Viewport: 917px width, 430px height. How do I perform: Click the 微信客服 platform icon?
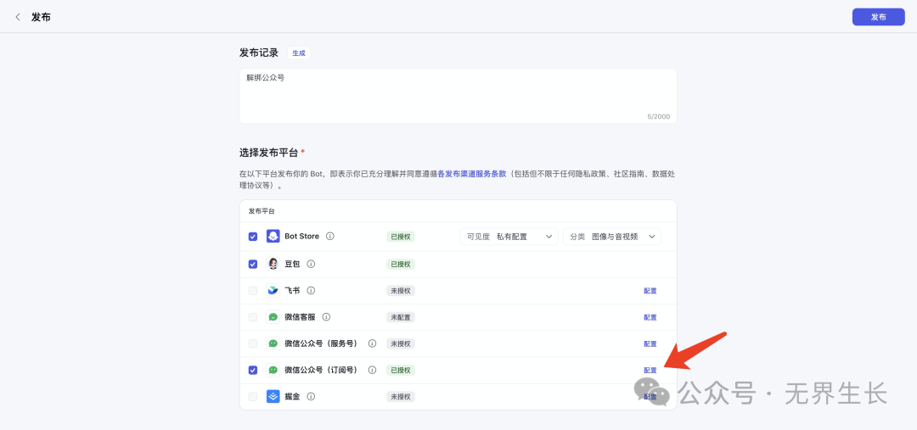(x=273, y=317)
